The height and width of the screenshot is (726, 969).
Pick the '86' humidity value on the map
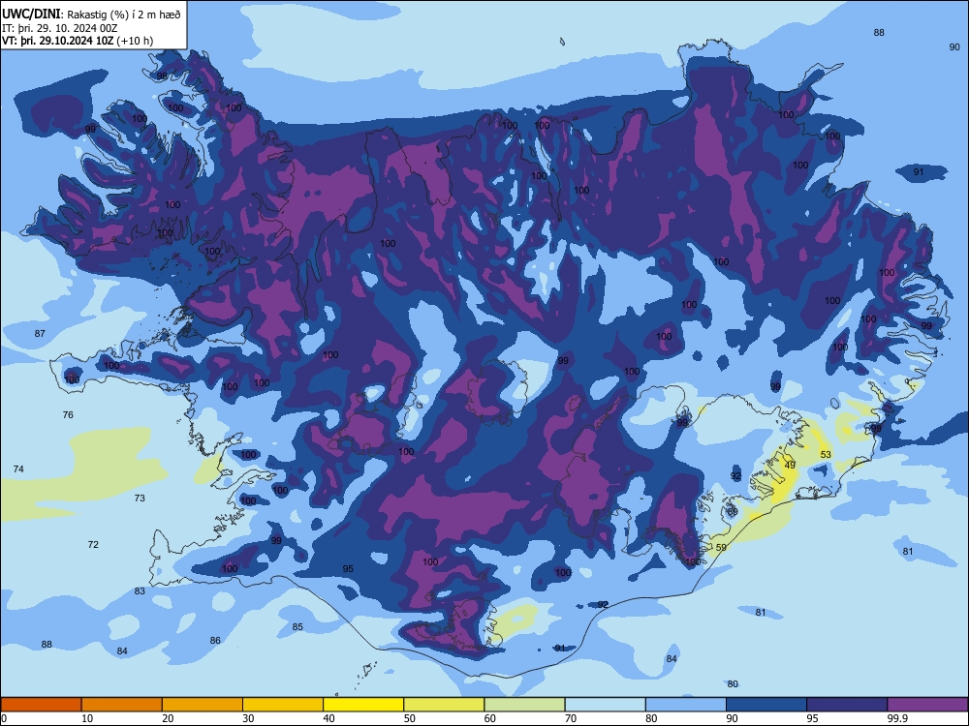tap(215, 640)
